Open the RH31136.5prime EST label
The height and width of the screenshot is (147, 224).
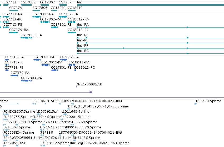click(x=86, y=138)
